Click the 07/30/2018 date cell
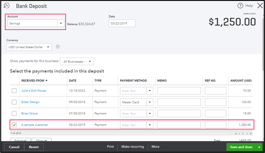 [x=77, y=113]
